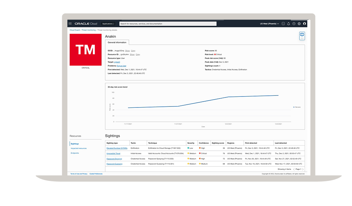Screen dimensions: 352x206
Task: Open the notifications bell
Action: coord(289,23)
